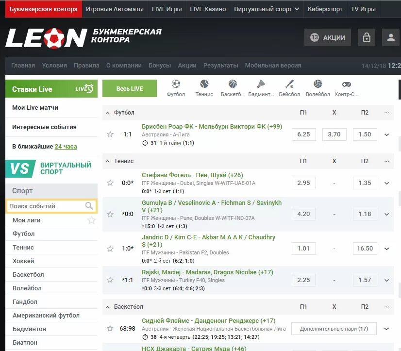Expand markets for Gumulya / Veselinovic match

coord(386,215)
